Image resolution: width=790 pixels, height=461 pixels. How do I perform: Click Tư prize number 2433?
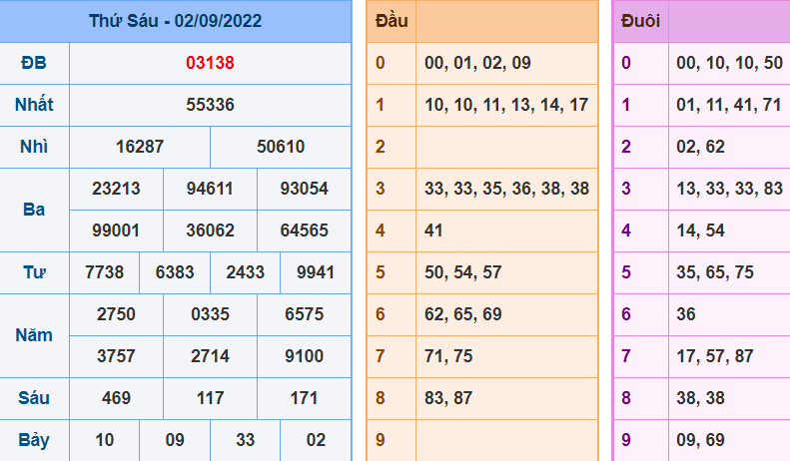tap(246, 272)
